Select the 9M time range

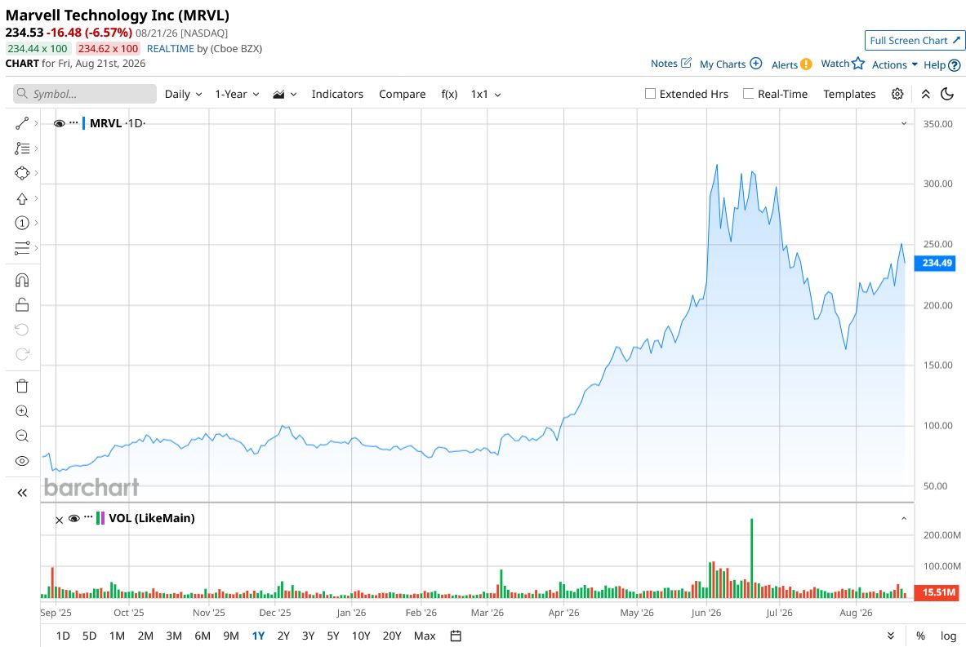coord(231,636)
